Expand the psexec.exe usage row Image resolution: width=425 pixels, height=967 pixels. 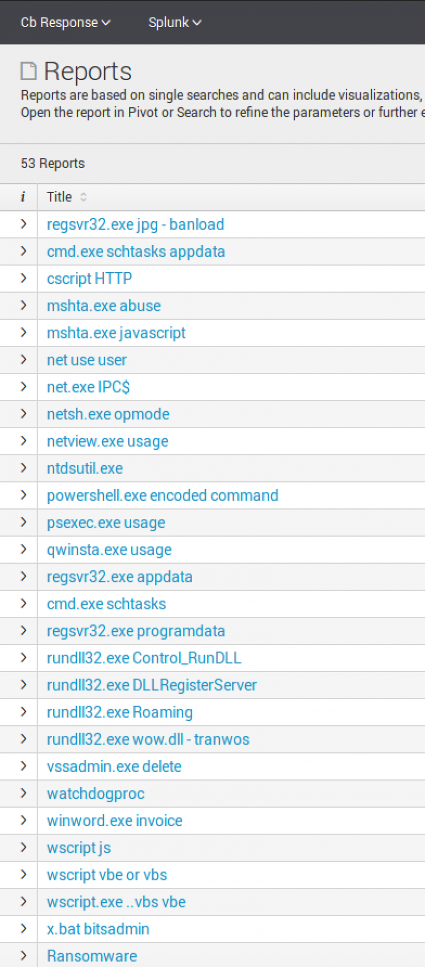coord(23,522)
